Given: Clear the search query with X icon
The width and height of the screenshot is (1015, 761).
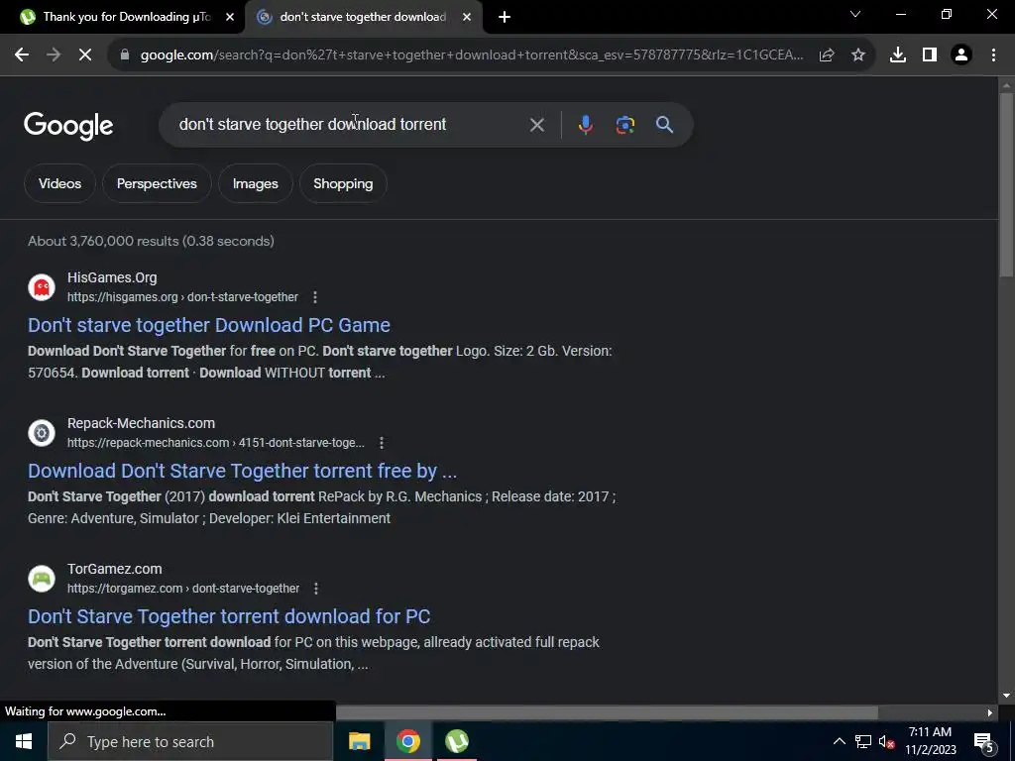Looking at the screenshot, I should coord(536,124).
